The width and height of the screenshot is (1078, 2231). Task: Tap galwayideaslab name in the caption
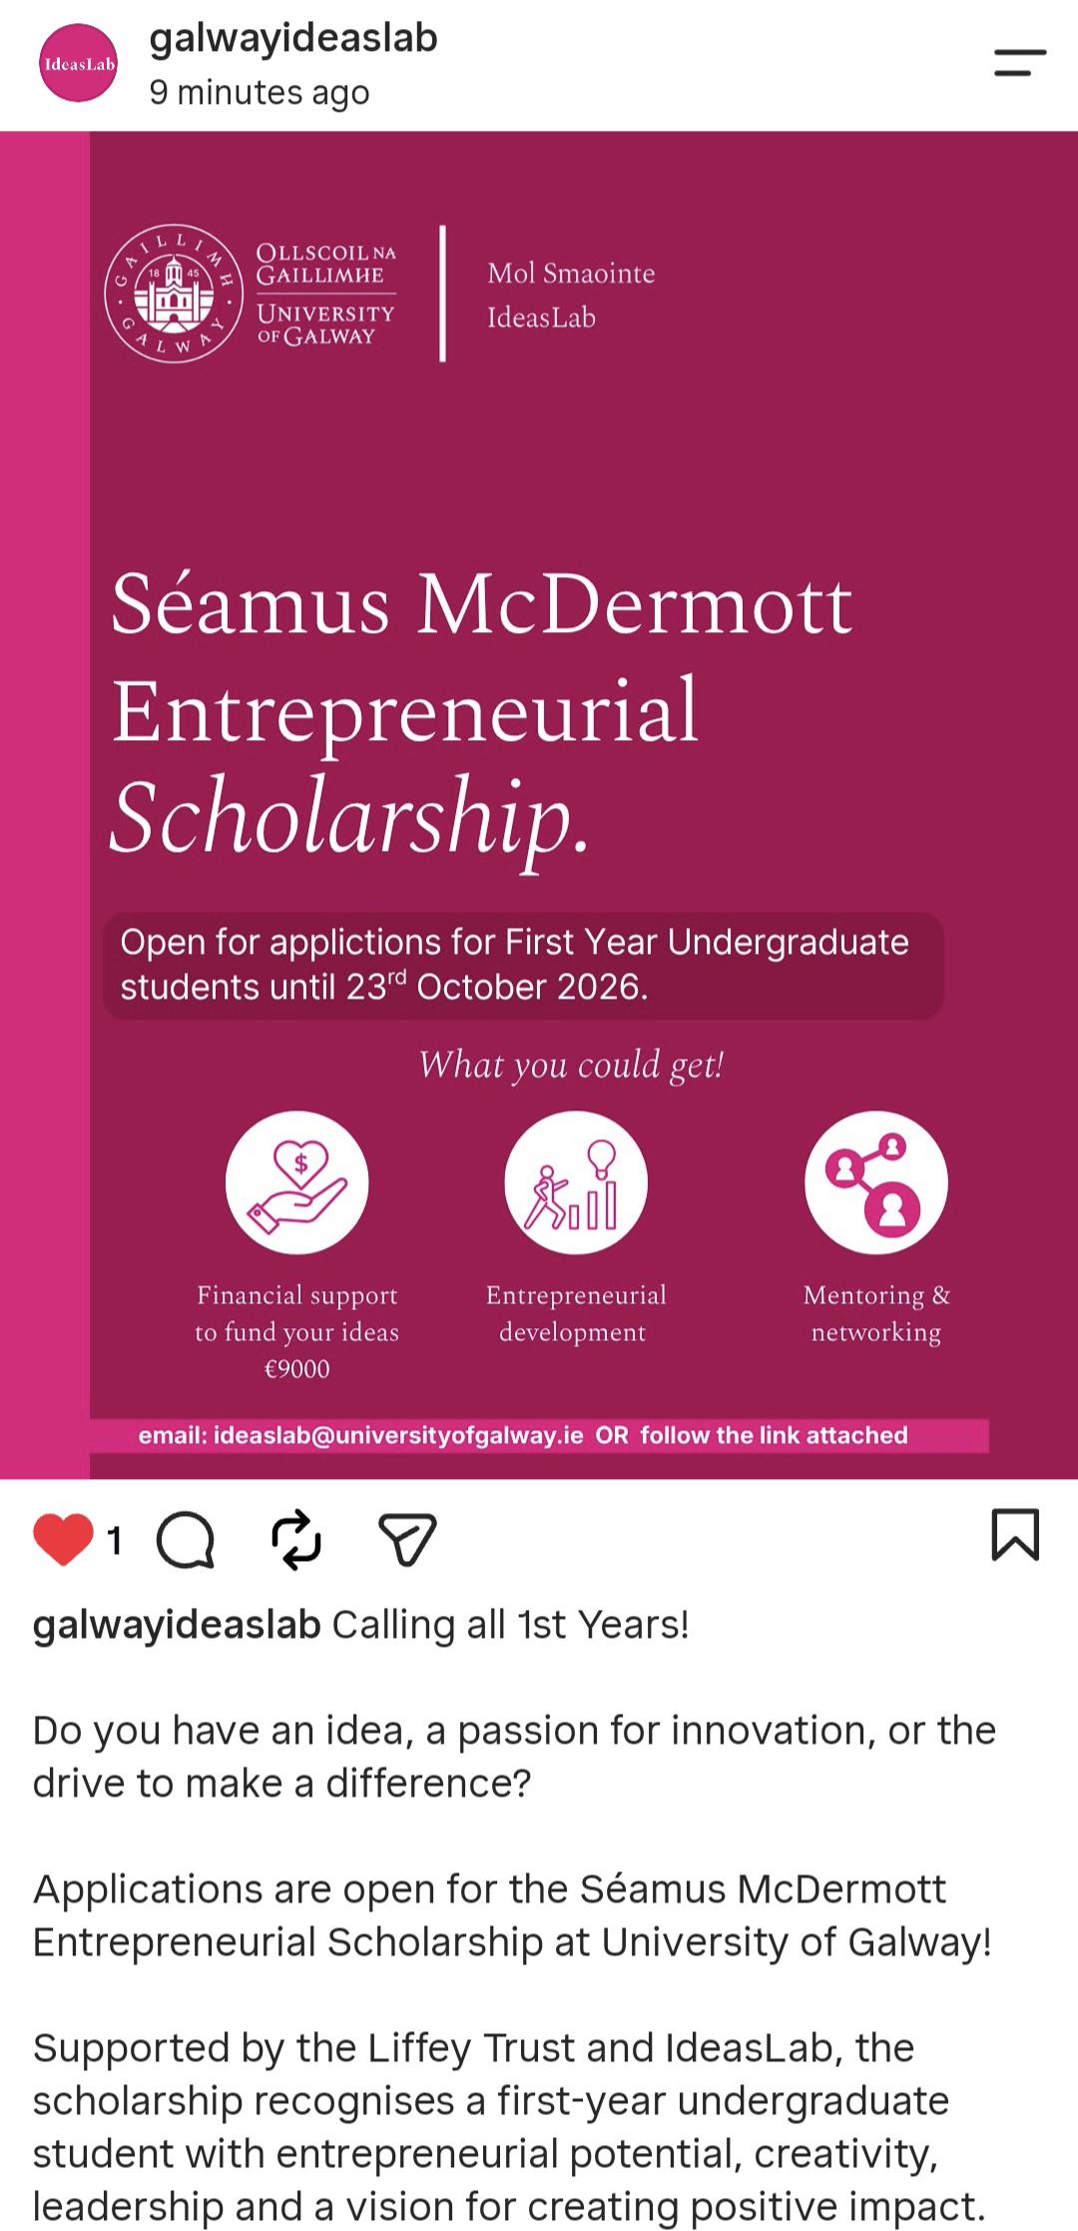(x=177, y=1625)
